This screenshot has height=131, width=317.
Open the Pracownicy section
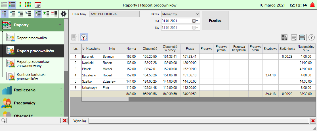coord(32,103)
